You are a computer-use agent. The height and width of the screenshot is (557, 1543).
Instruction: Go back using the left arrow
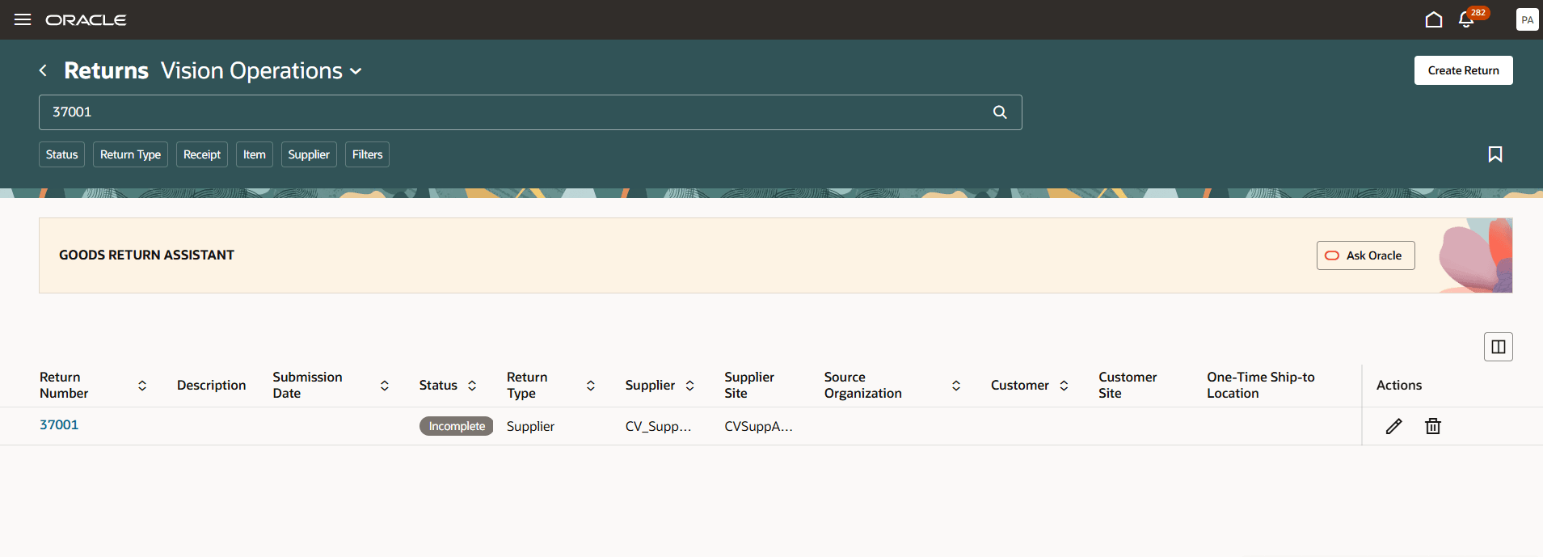coord(43,70)
